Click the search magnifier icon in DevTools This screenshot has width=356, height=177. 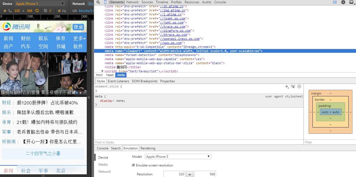[98, 2]
